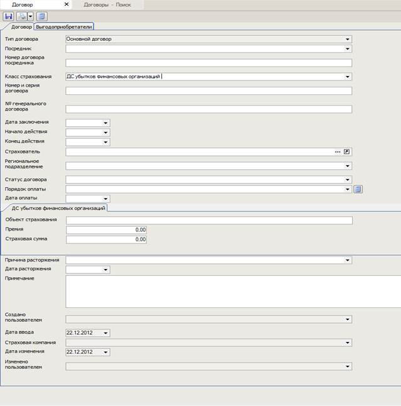Expand the Статус договора dropdown
Screen dimensions: 401x406
348,180
